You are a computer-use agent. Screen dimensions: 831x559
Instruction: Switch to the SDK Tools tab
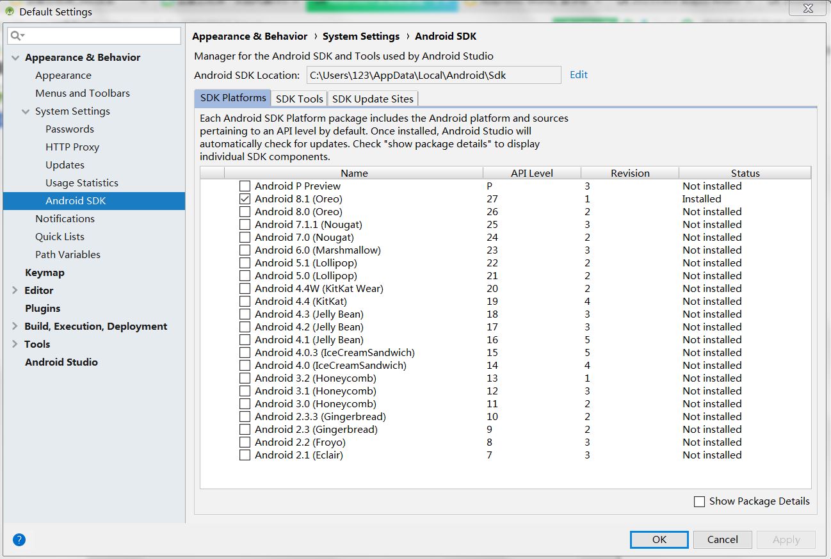click(x=299, y=99)
